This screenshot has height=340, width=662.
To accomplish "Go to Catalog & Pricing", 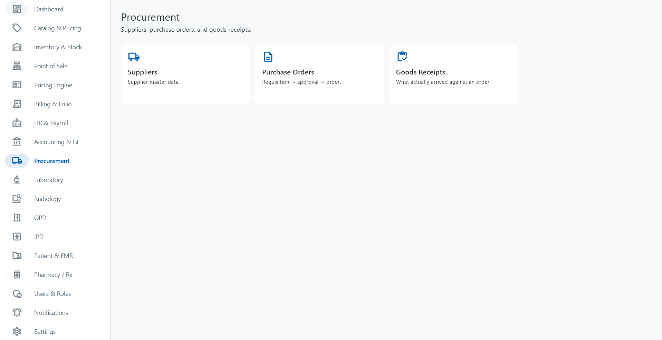I will pos(58,28).
